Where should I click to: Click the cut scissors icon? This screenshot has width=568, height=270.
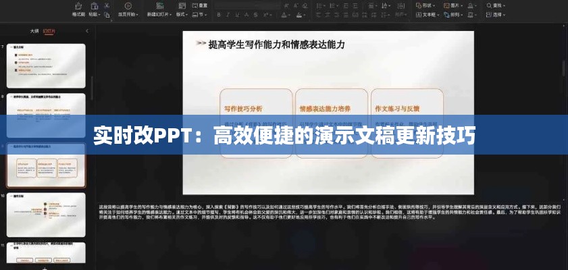point(105,5)
